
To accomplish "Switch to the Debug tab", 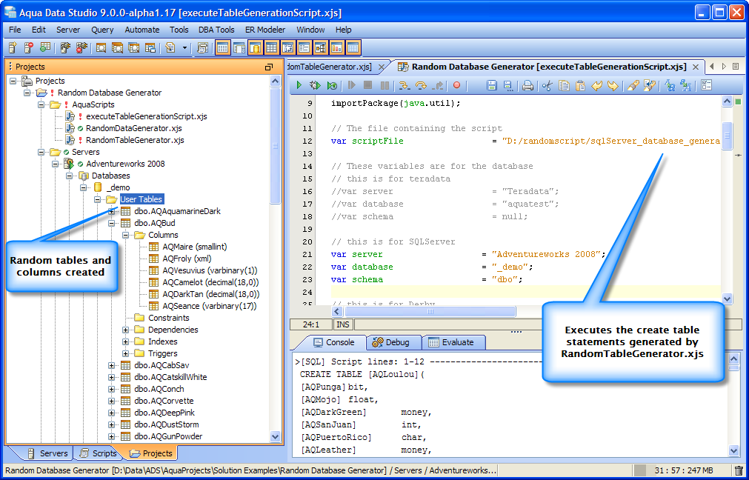I will point(390,342).
